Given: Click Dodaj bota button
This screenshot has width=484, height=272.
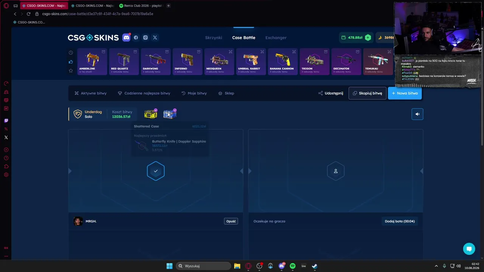Looking at the screenshot, I should 400,221.
